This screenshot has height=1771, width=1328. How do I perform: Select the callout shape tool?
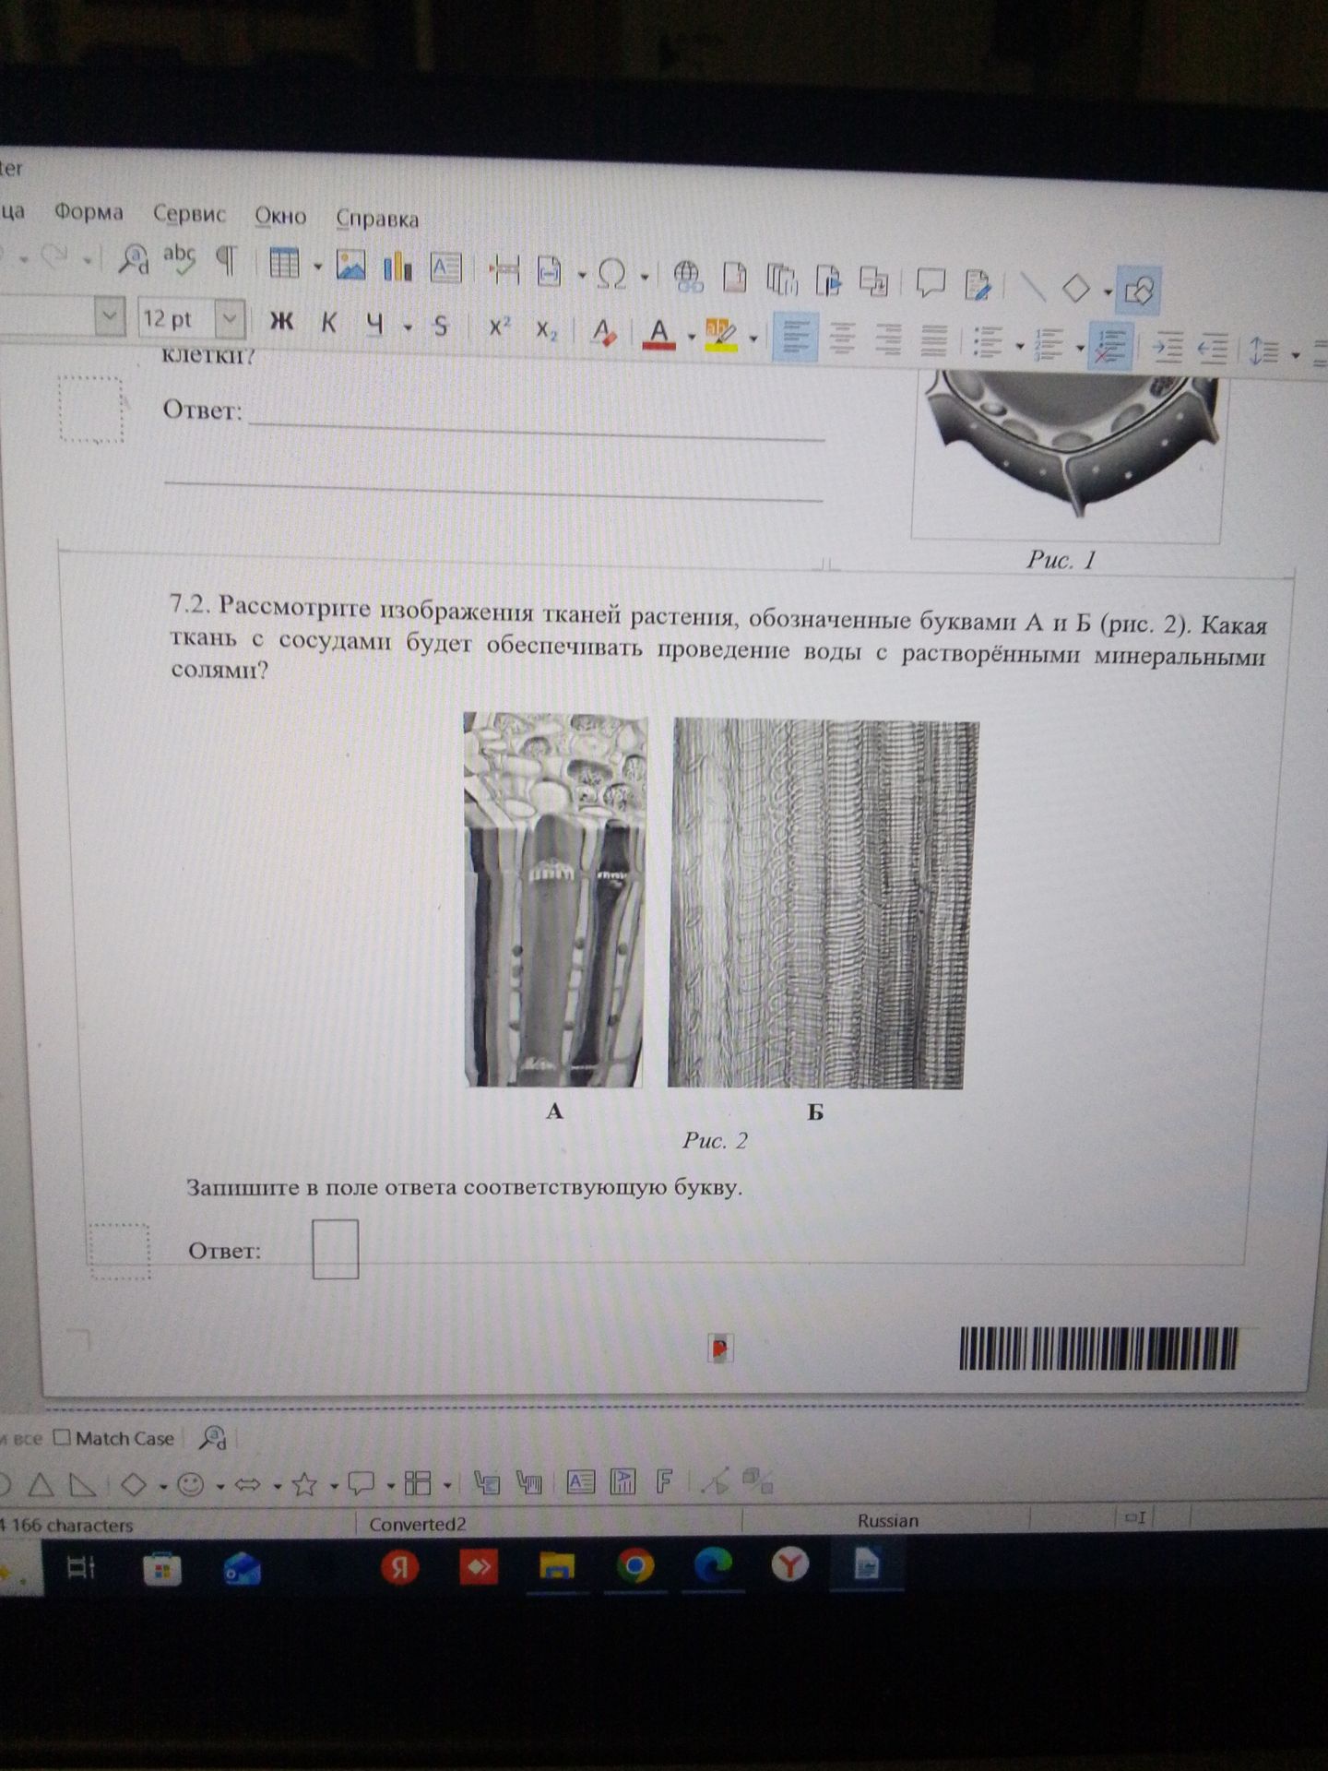(361, 1483)
